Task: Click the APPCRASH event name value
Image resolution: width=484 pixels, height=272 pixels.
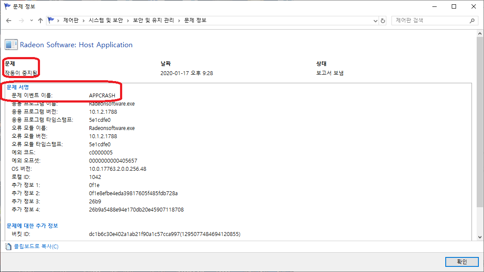Action: [x=102, y=95]
